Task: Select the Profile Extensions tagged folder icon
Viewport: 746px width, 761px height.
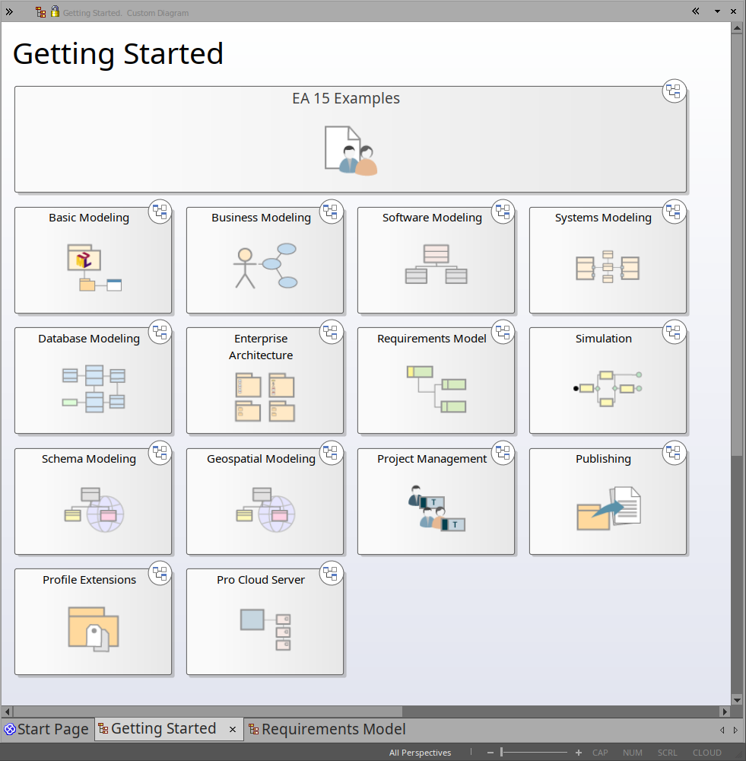Action: [94, 629]
